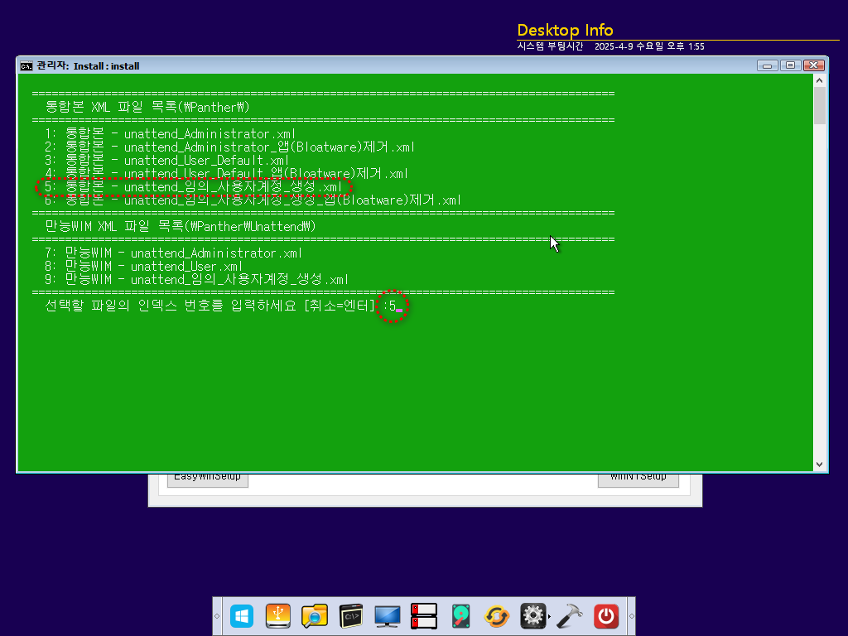The width and height of the screenshot is (848, 636).
Task: Click the 만능WIM XML 파일 목록 heading
Action: [181, 227]
